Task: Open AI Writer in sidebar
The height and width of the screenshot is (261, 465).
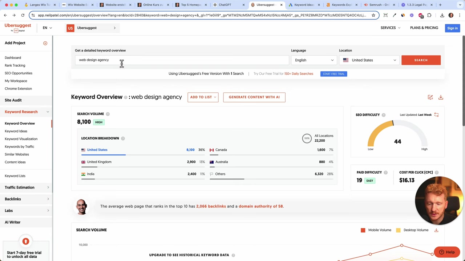Action: tap(13, 222)
